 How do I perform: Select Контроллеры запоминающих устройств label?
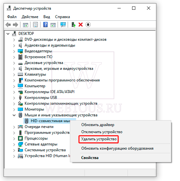tap(61, 103)
